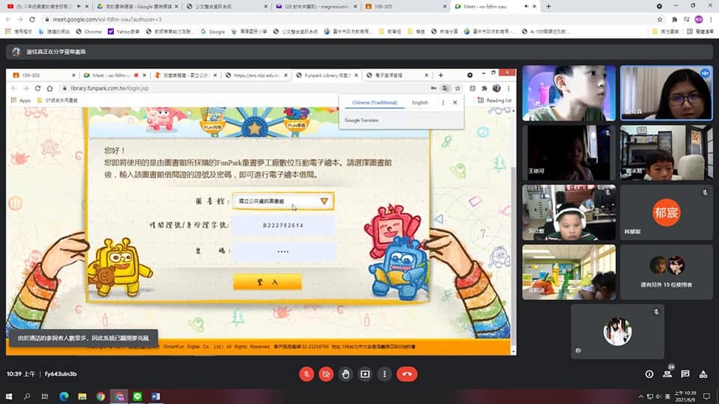The width and height of the screenshot is (719, 404).
Task: Switch to the outer 109-305 tab
Action: tap(406, 6)
